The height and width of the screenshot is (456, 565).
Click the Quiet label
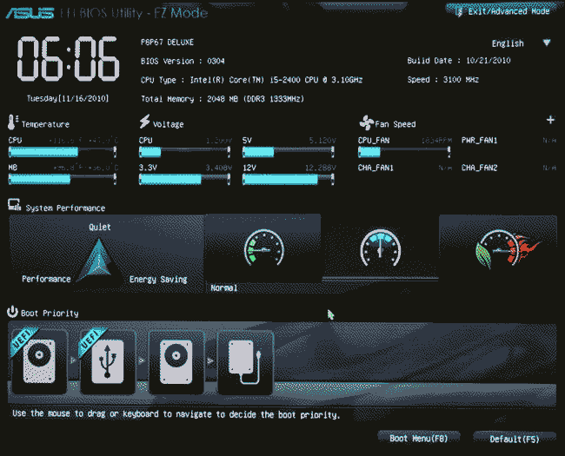click(x=100, y=227)
